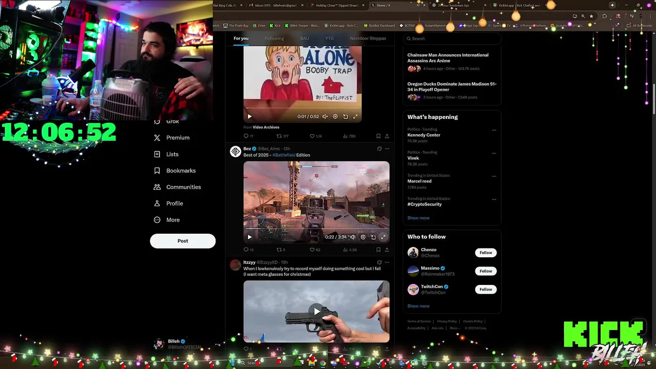Viewport: 656px width, 369px height.
Task: Open KickBot Dashboard bookmark
Action: pos(379,25)
